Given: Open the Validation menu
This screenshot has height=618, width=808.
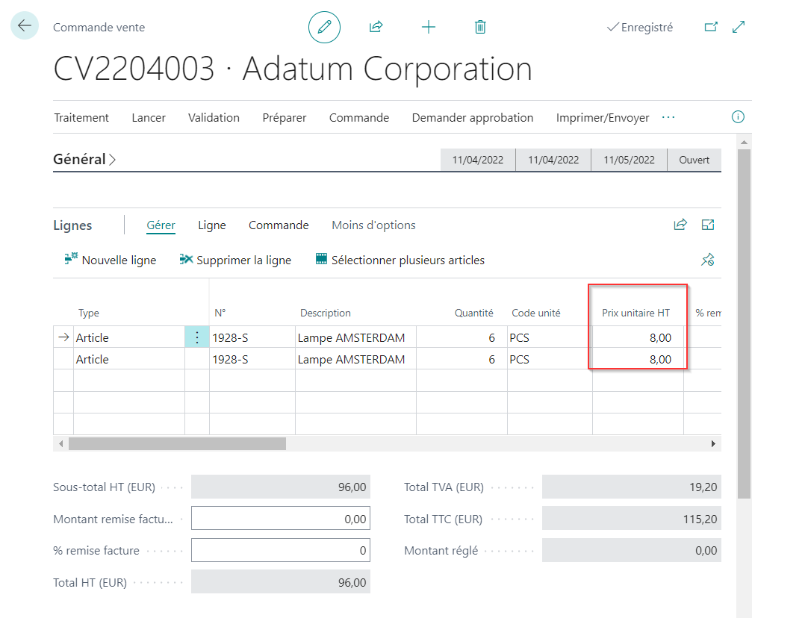Looking at the screenshot, I should pyautogui.click(x=214, y=117).
